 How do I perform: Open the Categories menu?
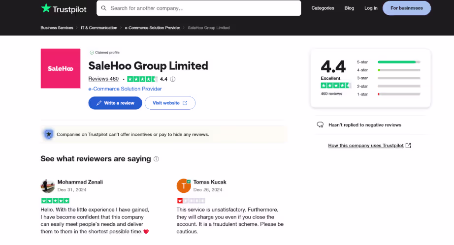click(x=323, y=8)
